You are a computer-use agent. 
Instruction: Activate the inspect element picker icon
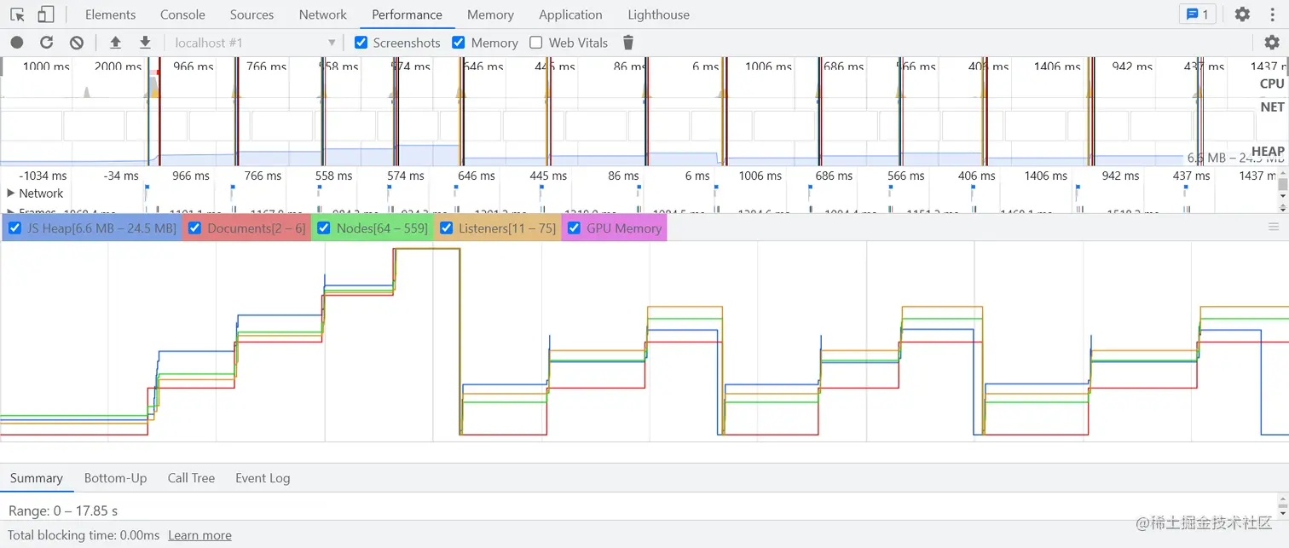pos(17,14)
